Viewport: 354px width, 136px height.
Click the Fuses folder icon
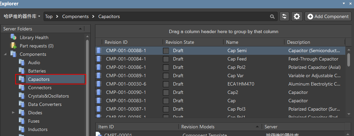point(22,121)
